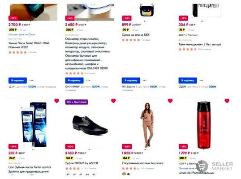
Task: Add Smart Watch W46 to cart
Action: (17, 81)
